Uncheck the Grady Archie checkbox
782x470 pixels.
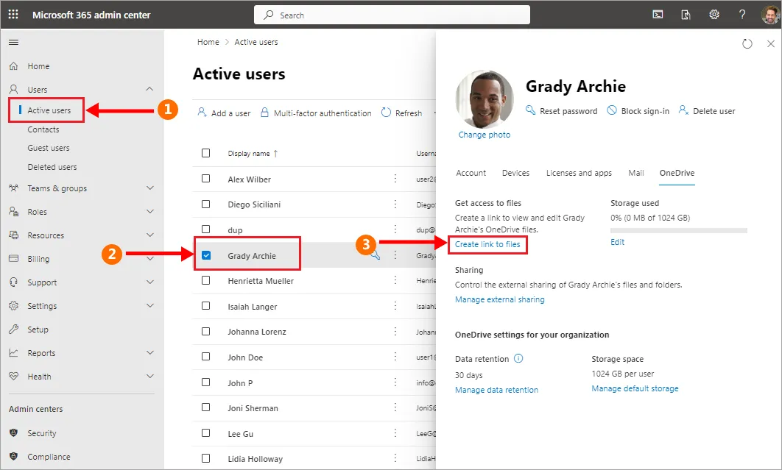[x=206, y=255]
